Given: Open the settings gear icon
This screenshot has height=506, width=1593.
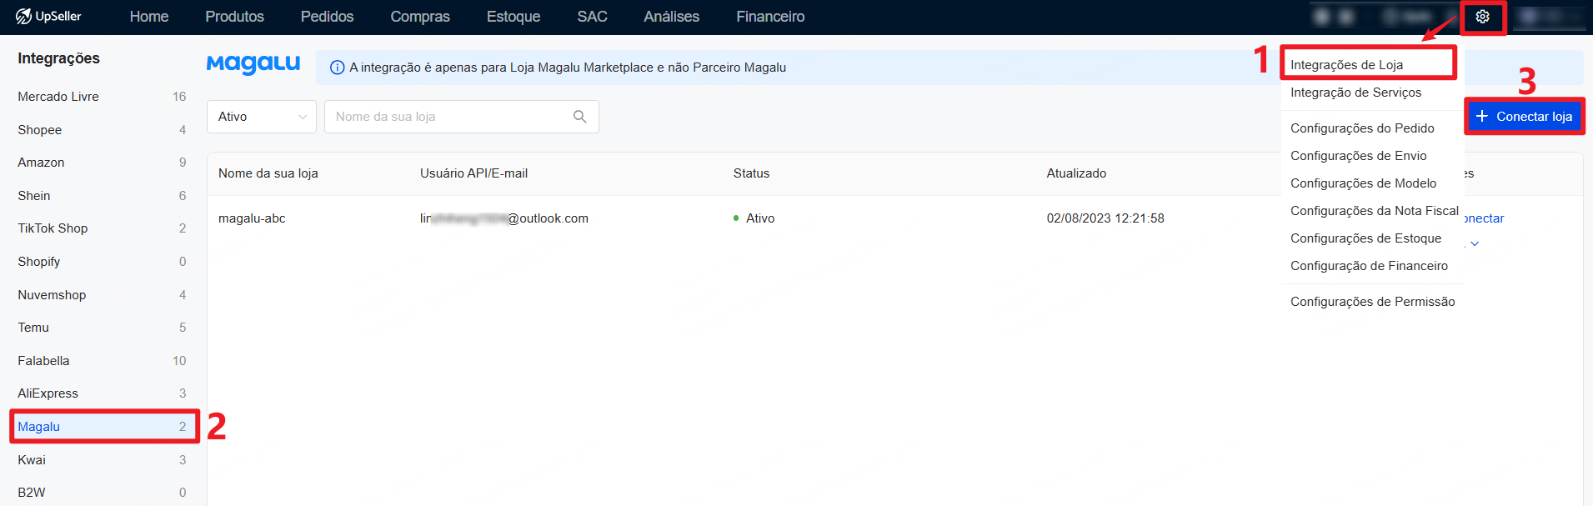Looking at the screenshot, I should [x=1482, y=17].
